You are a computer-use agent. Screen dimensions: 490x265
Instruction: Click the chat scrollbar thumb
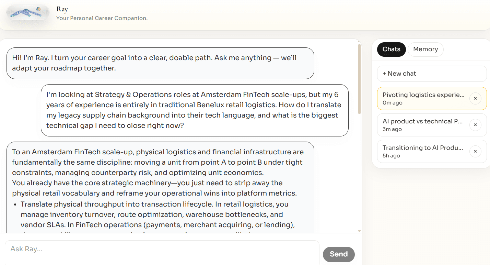(x=359, y=79)
